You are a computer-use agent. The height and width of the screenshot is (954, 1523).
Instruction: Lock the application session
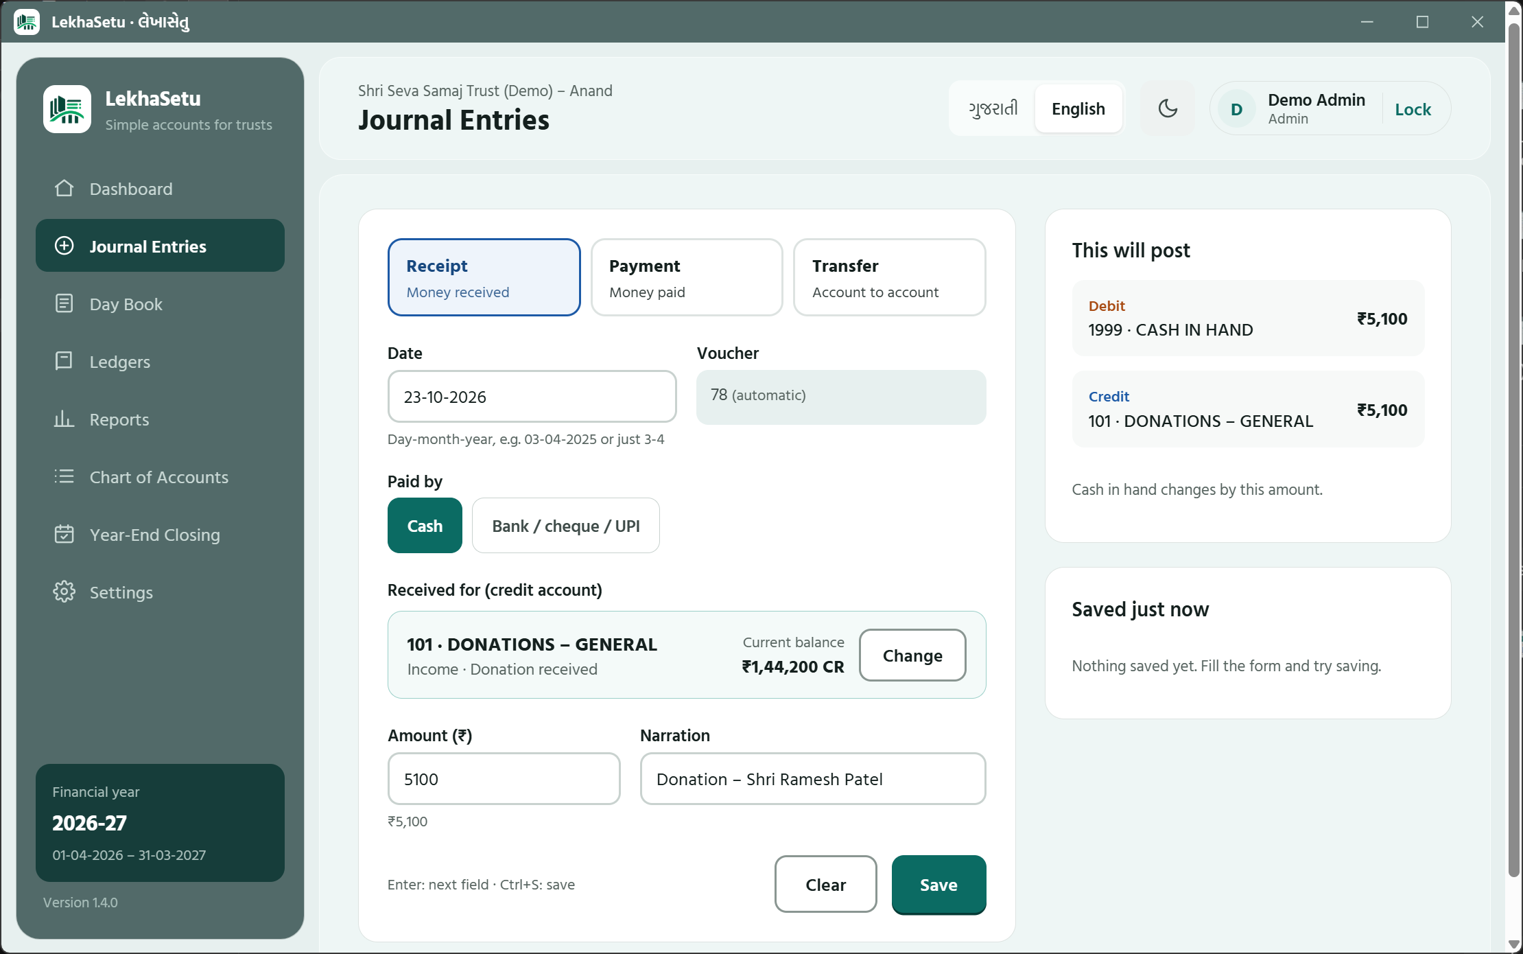(1413, 109)
